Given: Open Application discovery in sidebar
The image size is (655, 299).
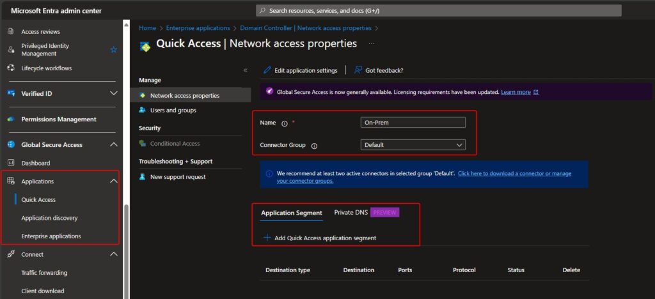Looking at the screenshot, I should point(49,218).
